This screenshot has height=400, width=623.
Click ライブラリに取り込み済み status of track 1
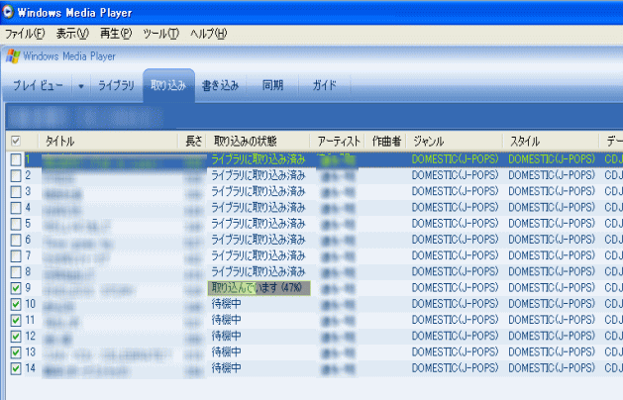(259, 159)
